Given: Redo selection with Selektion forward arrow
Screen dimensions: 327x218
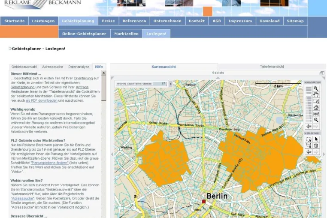Looking at the screenshot, I should coord(316,152).
